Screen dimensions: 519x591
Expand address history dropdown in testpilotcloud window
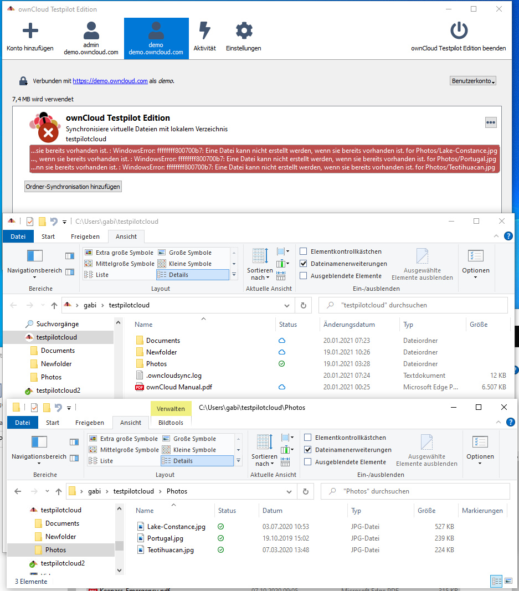coord(287,306)
